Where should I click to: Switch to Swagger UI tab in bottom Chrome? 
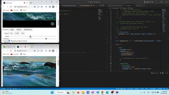pyautogui.click(x=9, y=47)
